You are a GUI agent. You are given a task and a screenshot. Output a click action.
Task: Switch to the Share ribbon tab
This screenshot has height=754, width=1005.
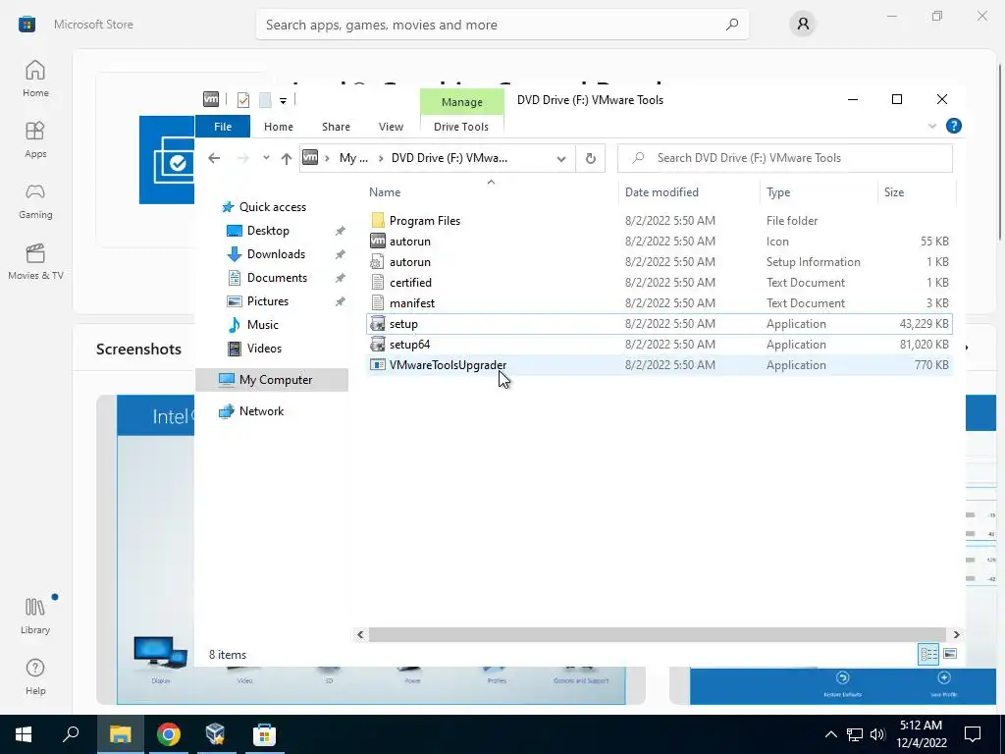[x=336, y=127]
